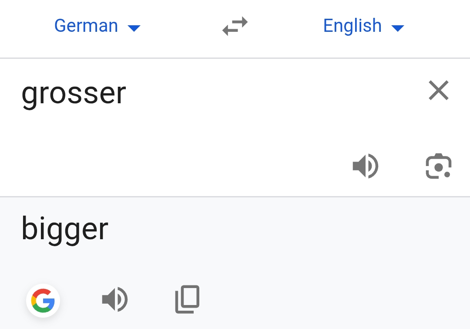Hear German text via upper speaker
Screen dimensions: 470x329
click(x=365, y=166)
